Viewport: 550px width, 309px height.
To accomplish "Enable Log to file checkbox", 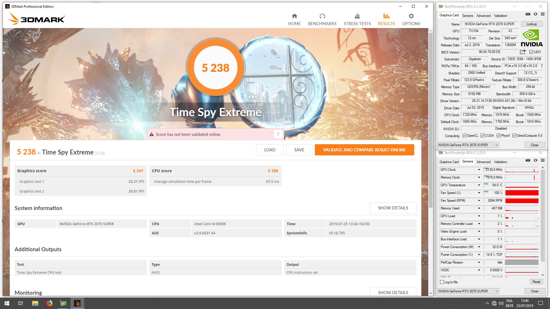I will pyautogui.click(x=442, y=282).
